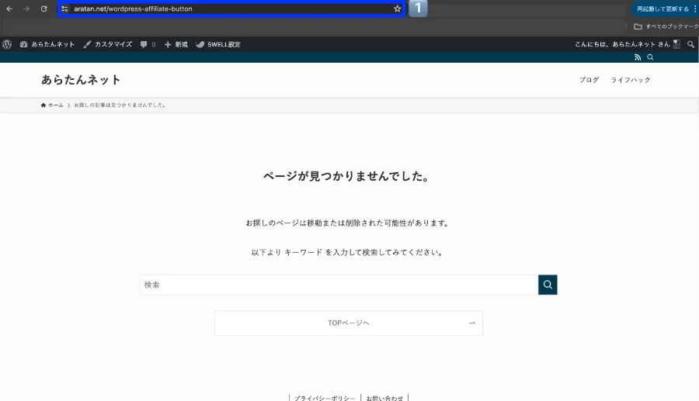View comments via the admin bar bubble
This screenshot has height=401, width=699.
coord(148,44)
